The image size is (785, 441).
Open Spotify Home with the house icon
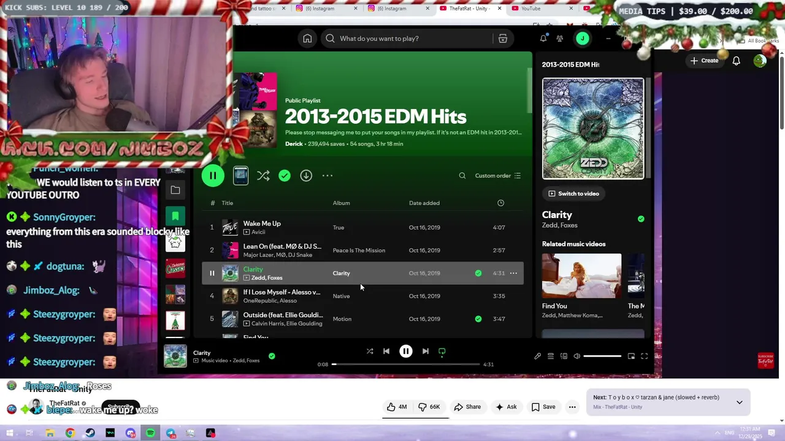(x=307, y=39)
